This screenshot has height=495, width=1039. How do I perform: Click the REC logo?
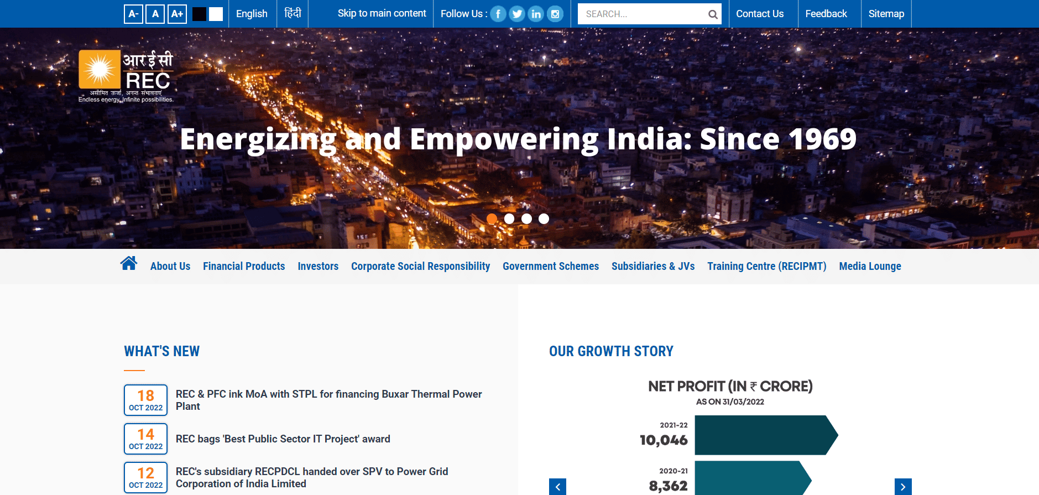[126, 76]
